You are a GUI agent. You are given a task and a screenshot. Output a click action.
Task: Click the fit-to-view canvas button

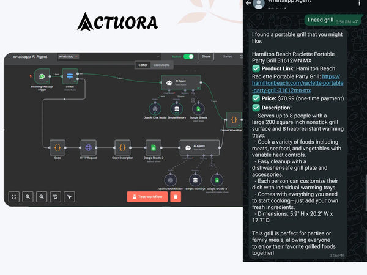14,197
